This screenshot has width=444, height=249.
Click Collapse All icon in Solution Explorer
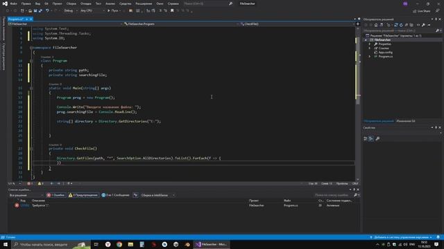407,25
